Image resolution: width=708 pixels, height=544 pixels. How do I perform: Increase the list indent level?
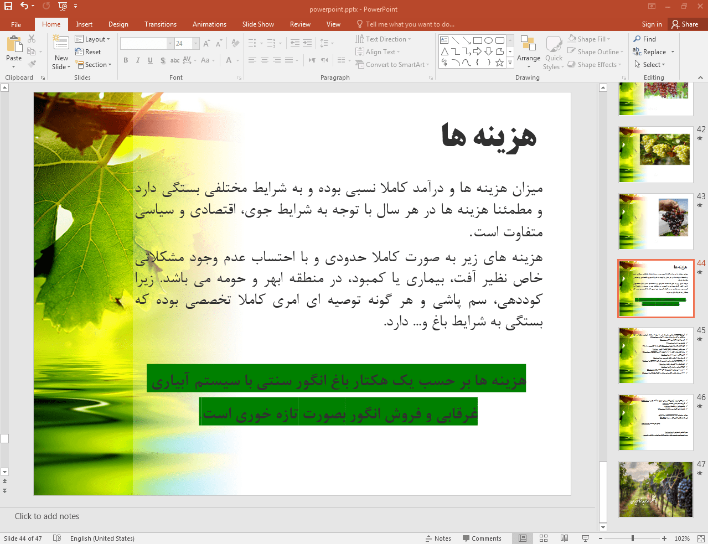tap(307, 43)
